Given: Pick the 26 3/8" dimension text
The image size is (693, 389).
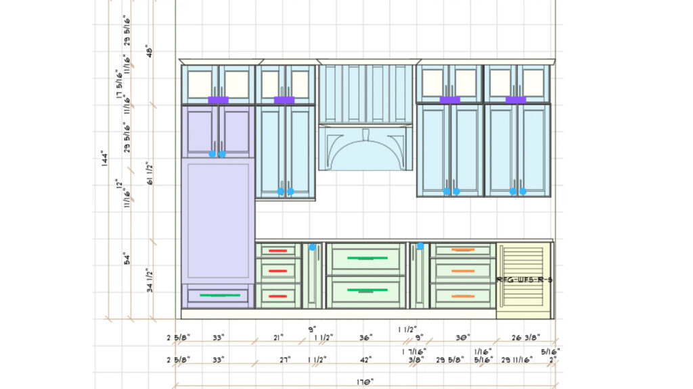Looking at the screenshot, I should (x=526, y=338).
